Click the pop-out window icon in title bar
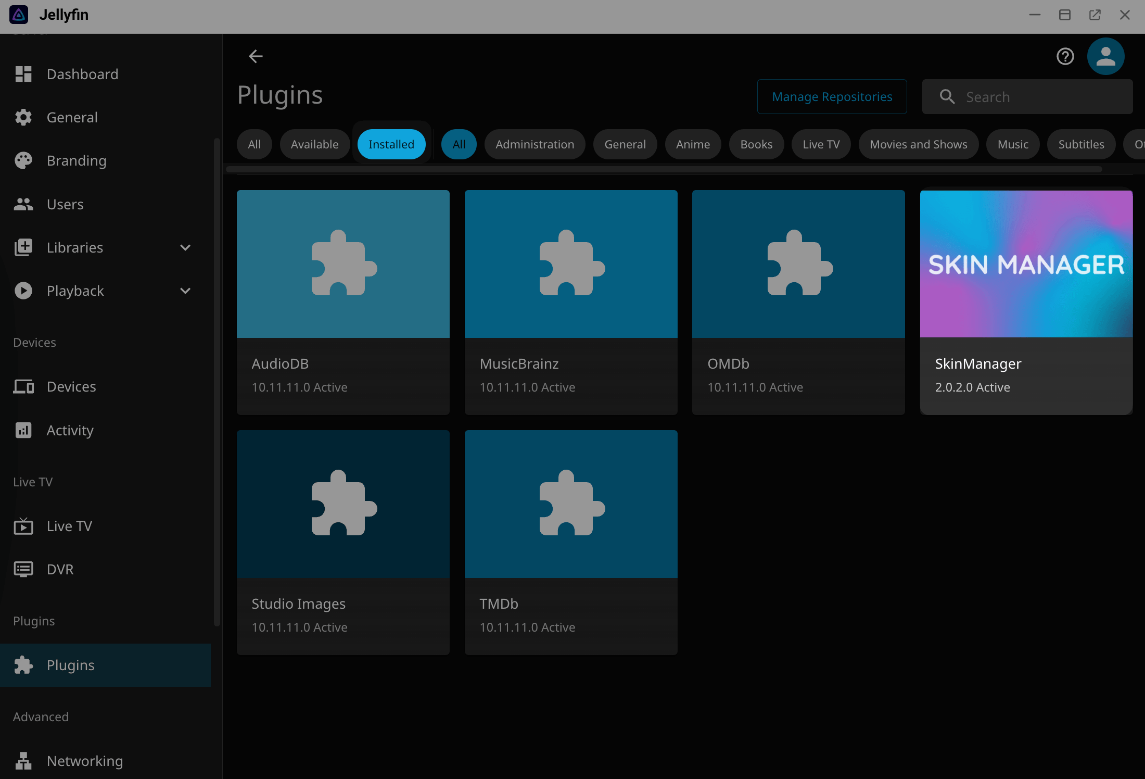This screenshot has height=779, width=1145. [1095, 15]
